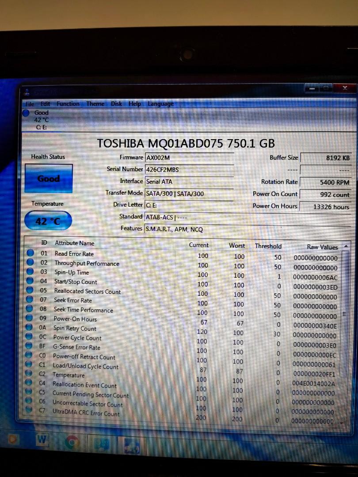
Task: Click the Transfer Mode field SATA/300
Action: [x=189, y=193]
